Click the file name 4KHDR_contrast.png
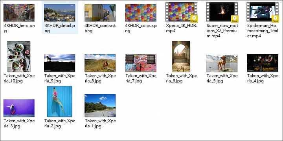This screenshot has height=141, width=283. tap(100, 28)
